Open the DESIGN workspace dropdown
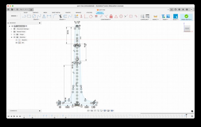201x127 pixels. pyautogui.click(x=14, y=16)
